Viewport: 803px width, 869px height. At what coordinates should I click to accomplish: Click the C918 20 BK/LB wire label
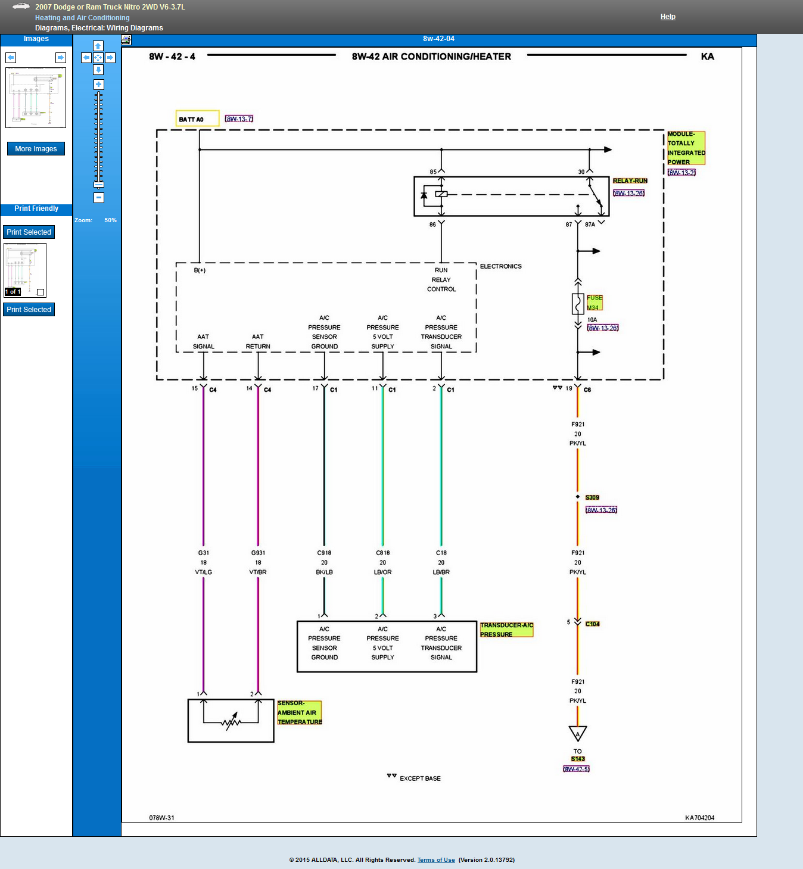click(324, 562)
